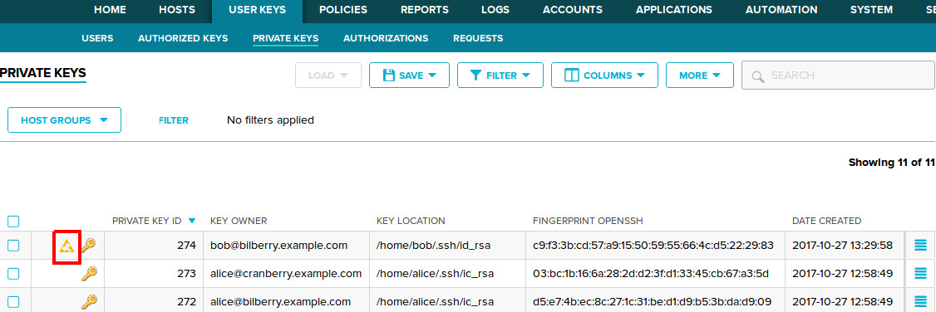Switch to the Authorized Keys subtab

tap(183, 38)
